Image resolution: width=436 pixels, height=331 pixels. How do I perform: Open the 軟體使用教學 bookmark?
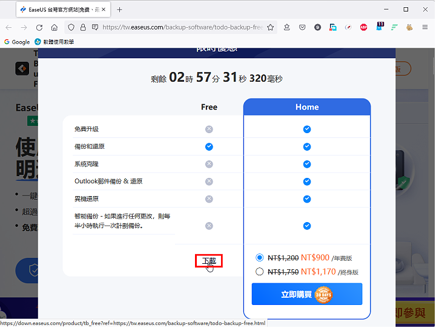[54, 42]
